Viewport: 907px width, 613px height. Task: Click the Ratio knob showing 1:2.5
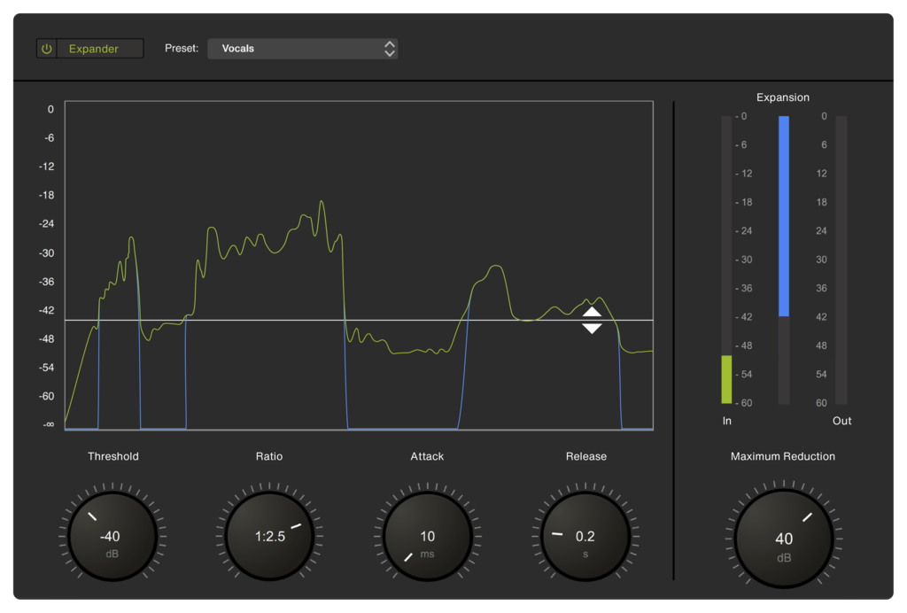(269, 536)
